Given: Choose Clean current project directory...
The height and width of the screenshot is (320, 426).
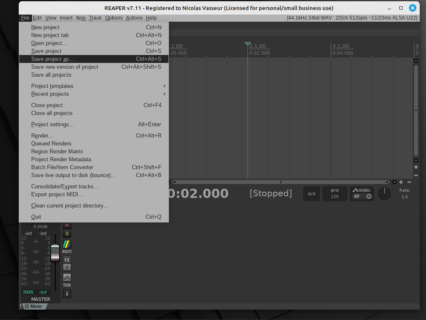Looking at the screenshot, I should (94, 206).
